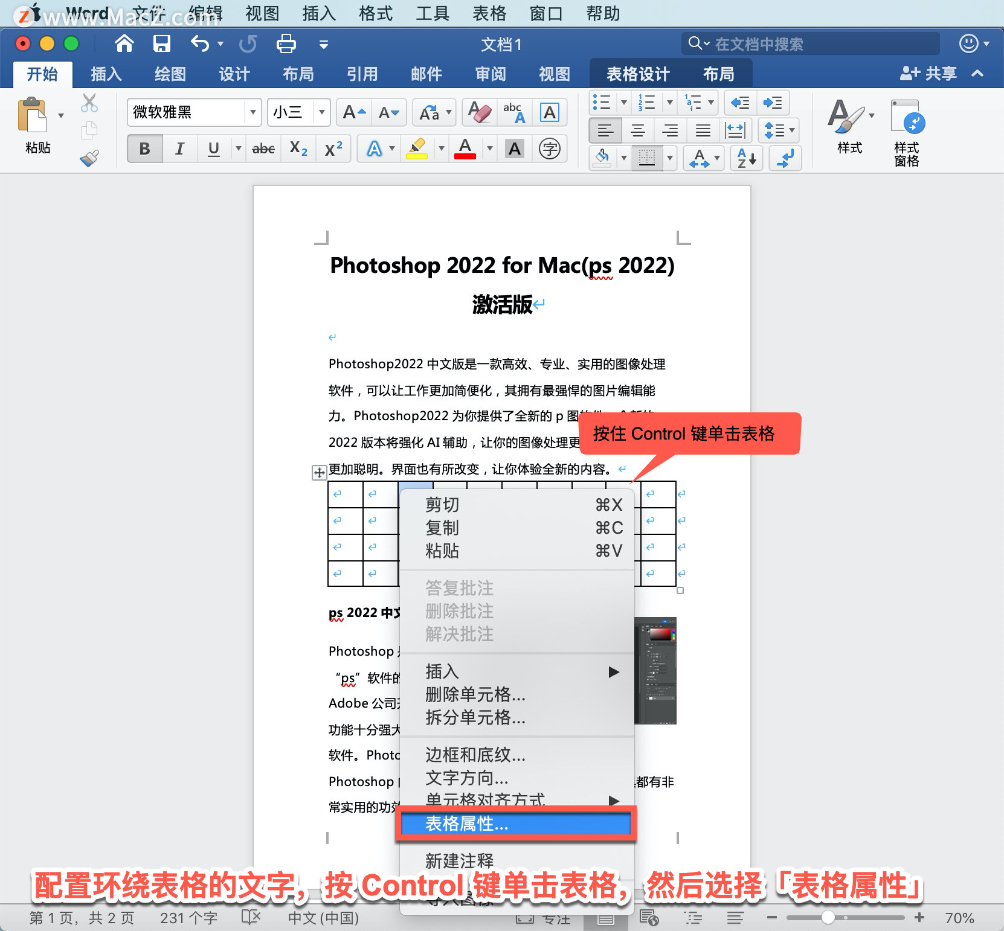Image resolution: width=1004 pixels, height=931 pixels.
Task: Click distributed alignment icon
Action: 735,130
